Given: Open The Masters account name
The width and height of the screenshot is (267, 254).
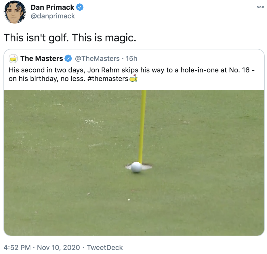Looking at the screenshot, I should tap(42, 59).
